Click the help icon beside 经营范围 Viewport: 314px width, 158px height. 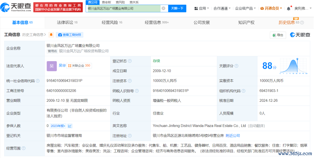[x=24, y=148]
